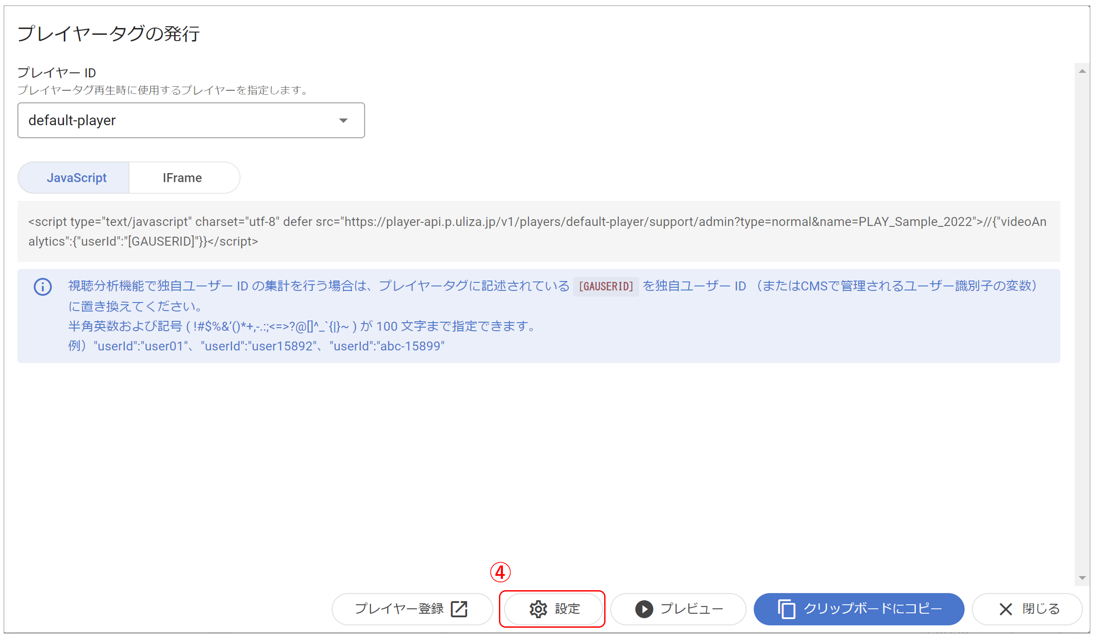The width and height of the screenshot is (1094, 636).
Task: Open the プレイヤー登録 button
Action: 412,609
